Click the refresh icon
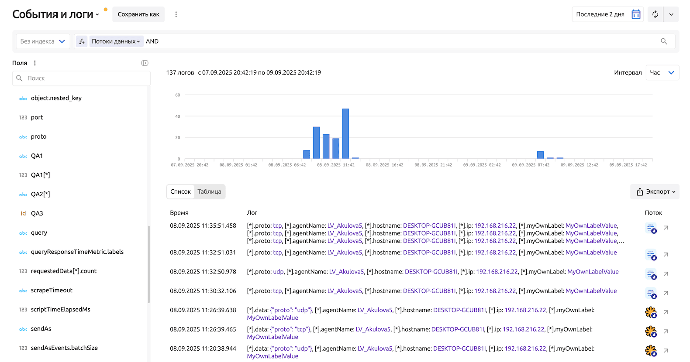Viewport: 690px width, 362px height. [655, 14]
